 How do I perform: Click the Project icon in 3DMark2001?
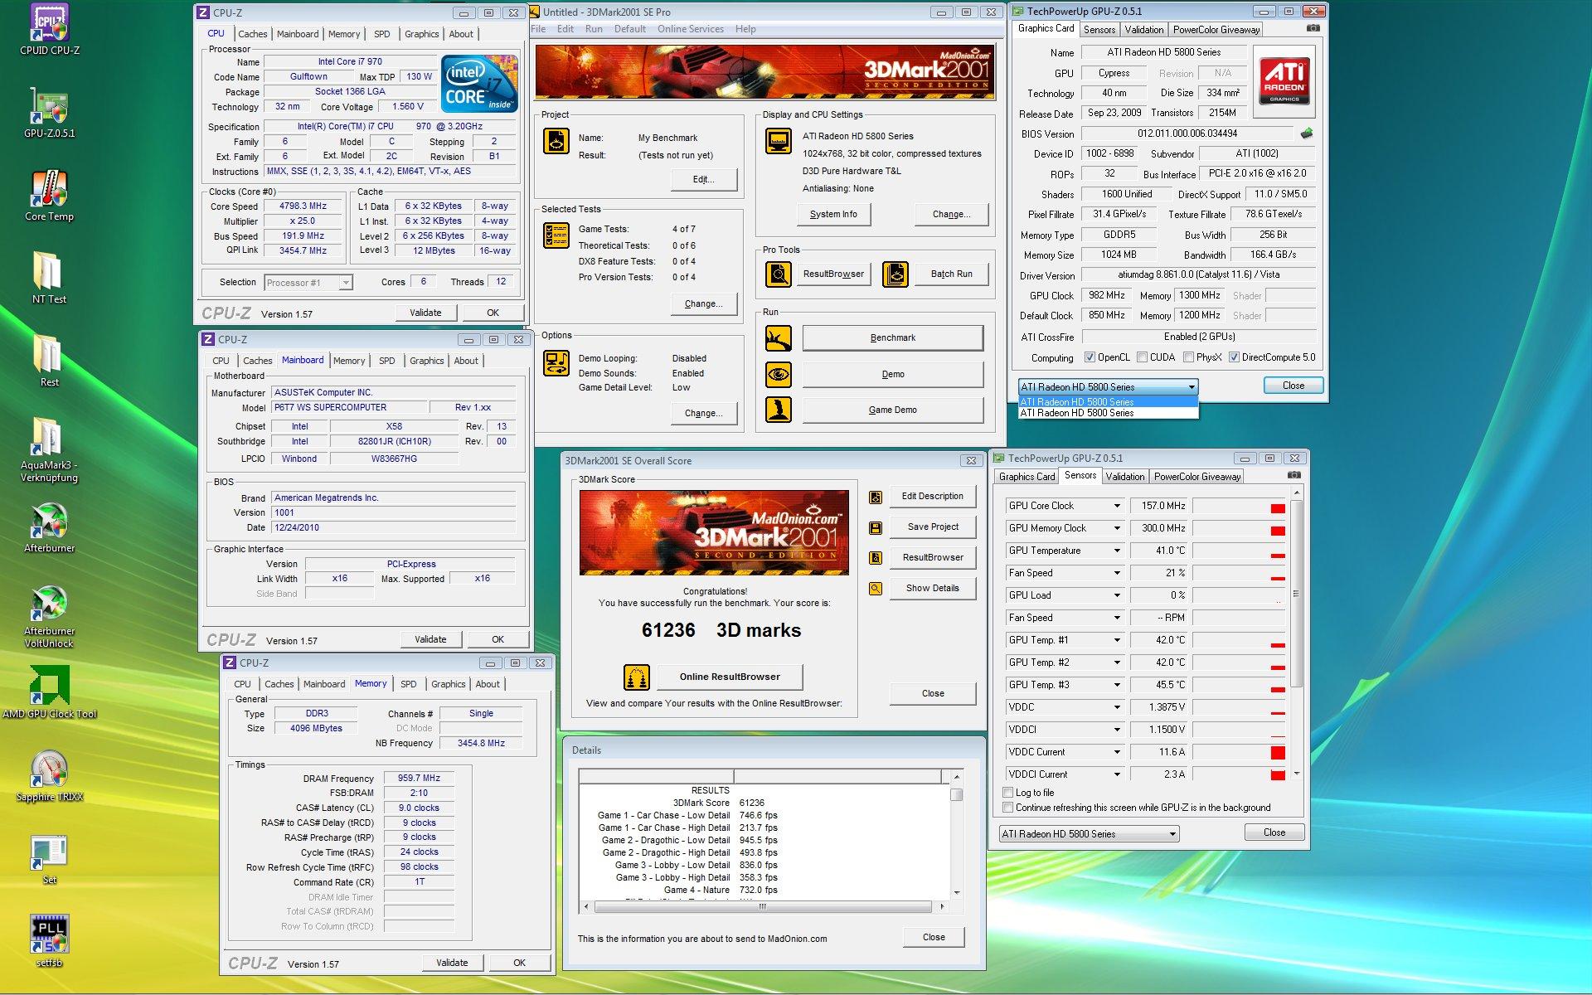tap(556, 142)
